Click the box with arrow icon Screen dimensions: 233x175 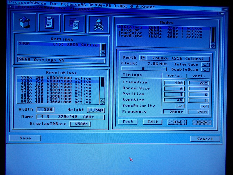(24, 22)
